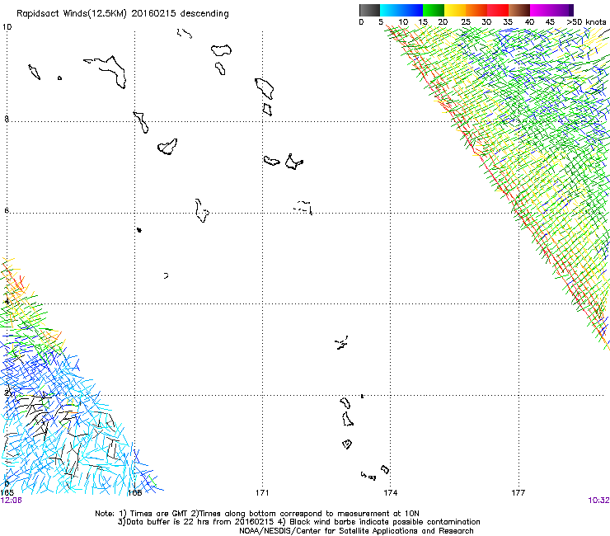Click the latitude axis label "4"

click(x=7, y=302)
